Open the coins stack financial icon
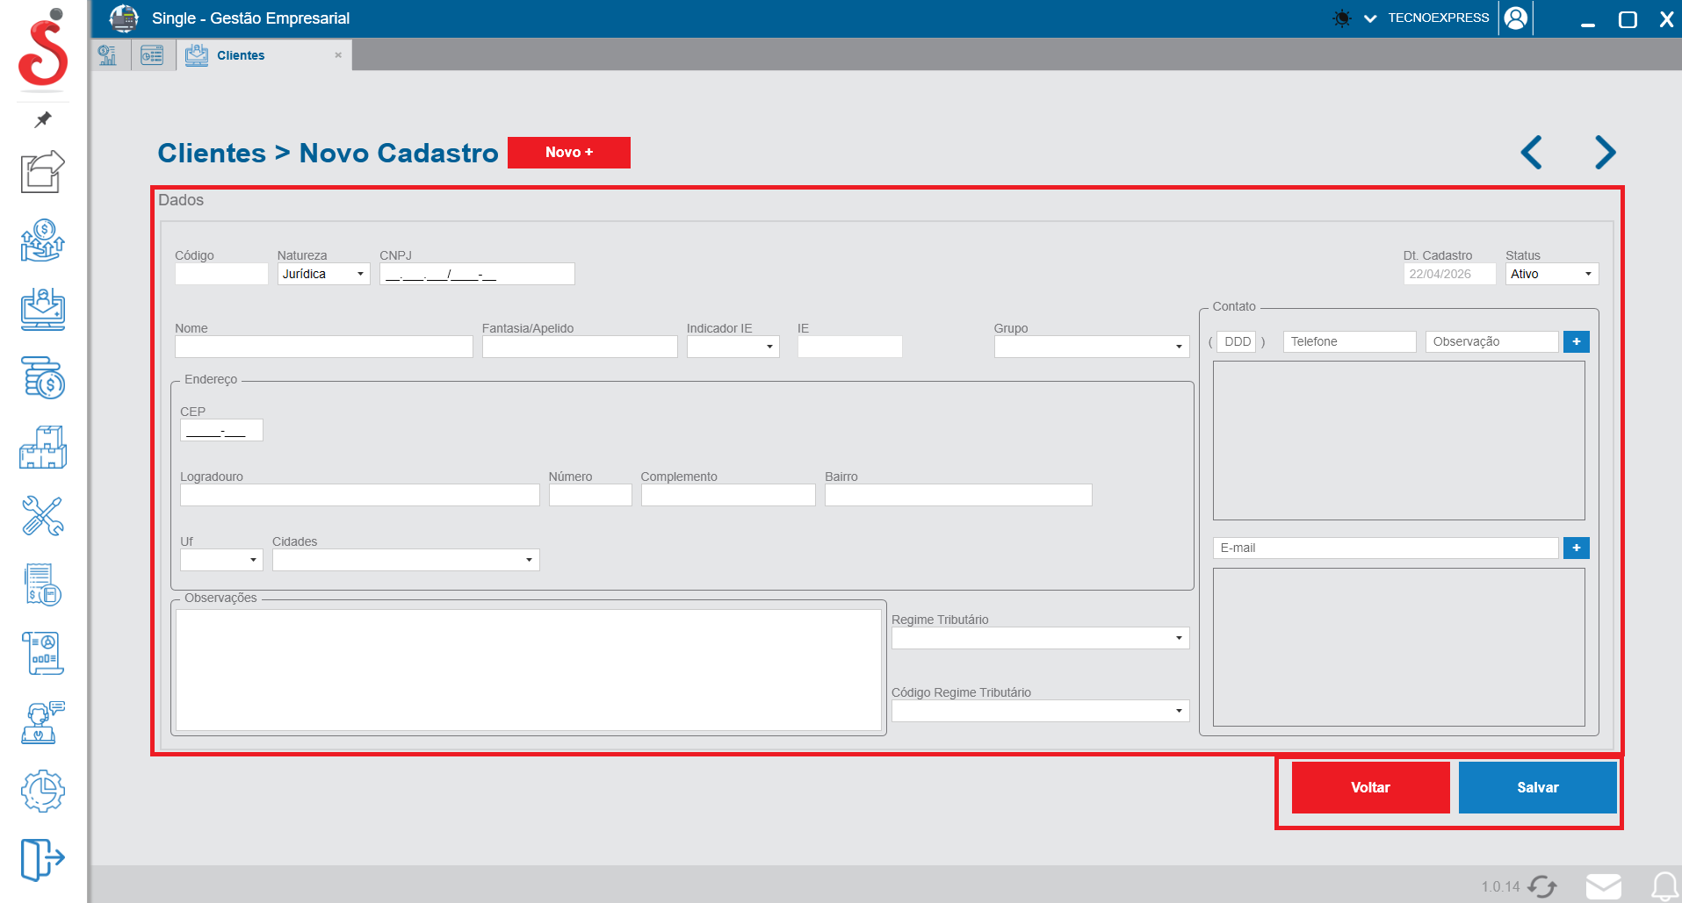 [x=43, y=378]
